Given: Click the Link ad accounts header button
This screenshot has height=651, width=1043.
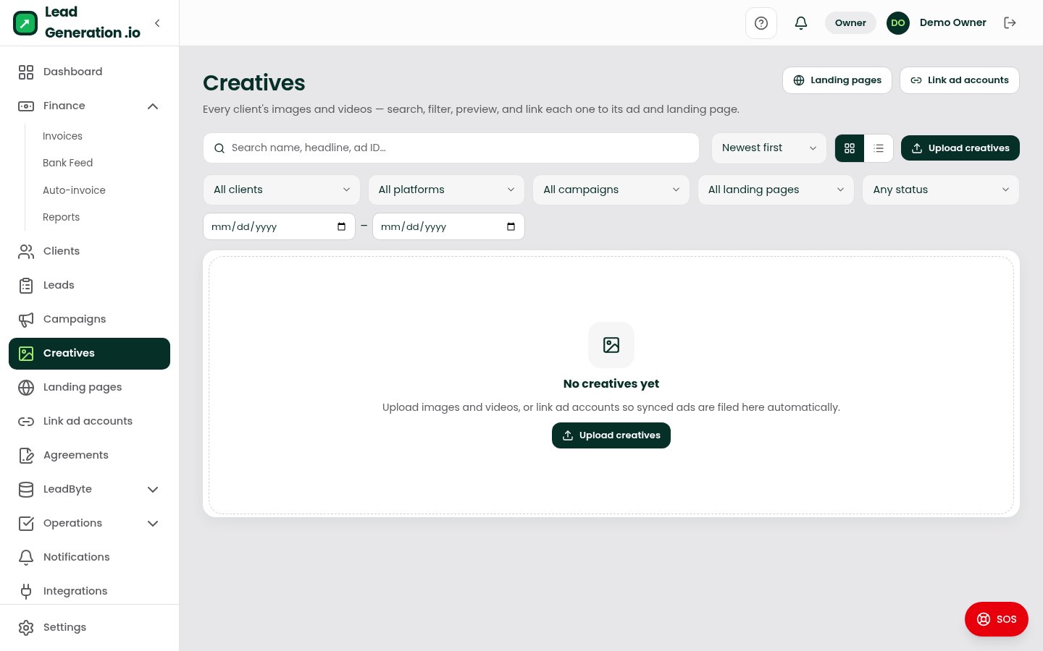Looking at the screenshot, I should pos(960,80).
